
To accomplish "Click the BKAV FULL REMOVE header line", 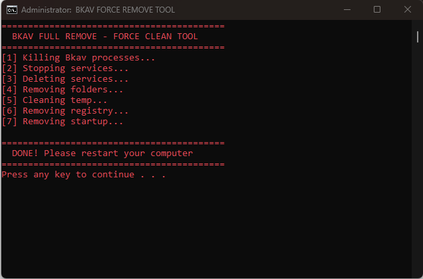I will pyautogui.click(x=105, y=37).
